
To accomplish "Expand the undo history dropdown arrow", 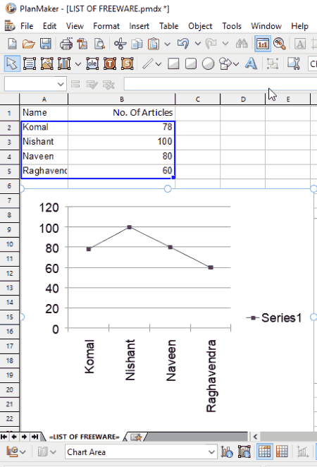I will point(198,44).
